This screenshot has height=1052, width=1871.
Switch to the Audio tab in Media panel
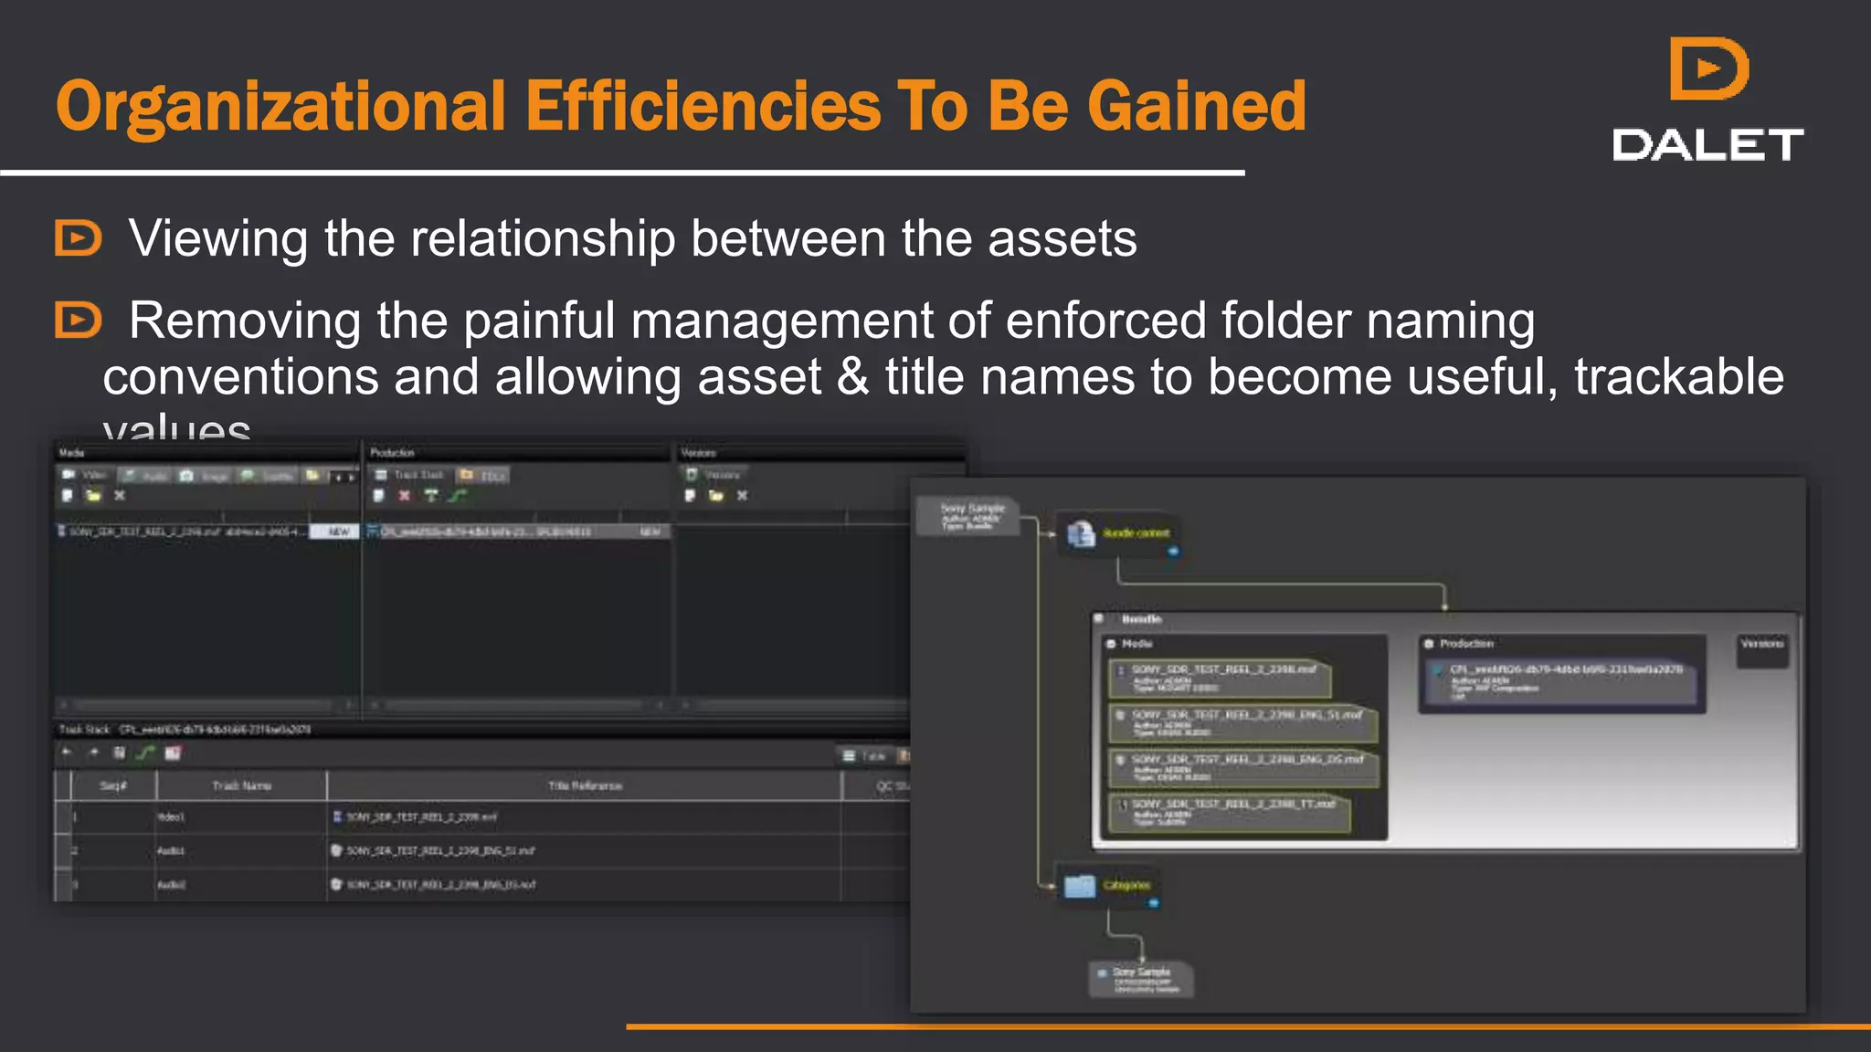tap(146, 476)
